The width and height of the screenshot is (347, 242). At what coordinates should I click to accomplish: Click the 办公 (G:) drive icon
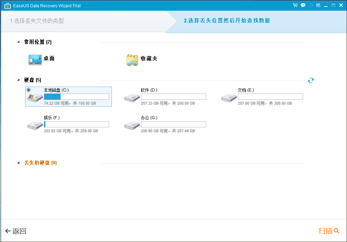(x=132, y=126)
